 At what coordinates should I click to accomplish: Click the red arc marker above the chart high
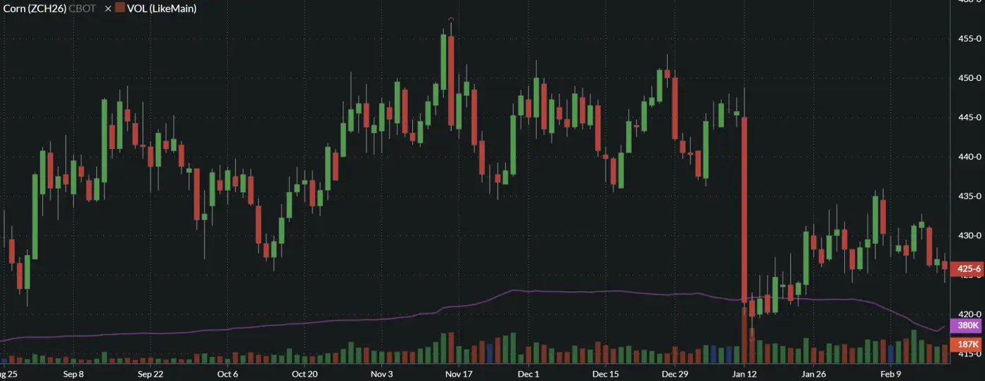pyautogui.click(x=451, y=20)
